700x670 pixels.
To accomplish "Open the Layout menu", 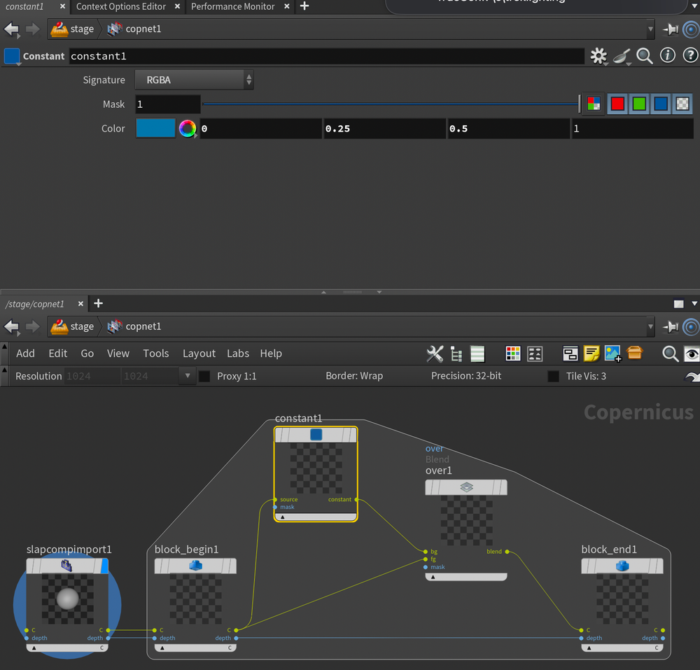I will point(199,354).
